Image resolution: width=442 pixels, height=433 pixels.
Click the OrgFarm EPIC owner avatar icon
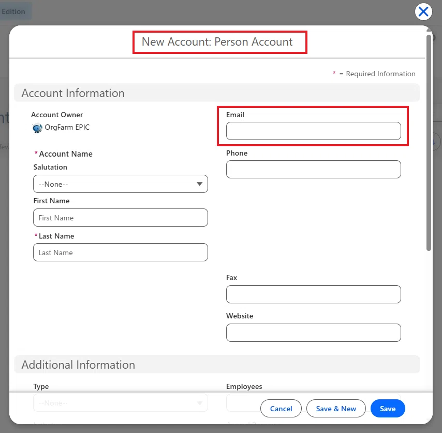click(37, 128)
